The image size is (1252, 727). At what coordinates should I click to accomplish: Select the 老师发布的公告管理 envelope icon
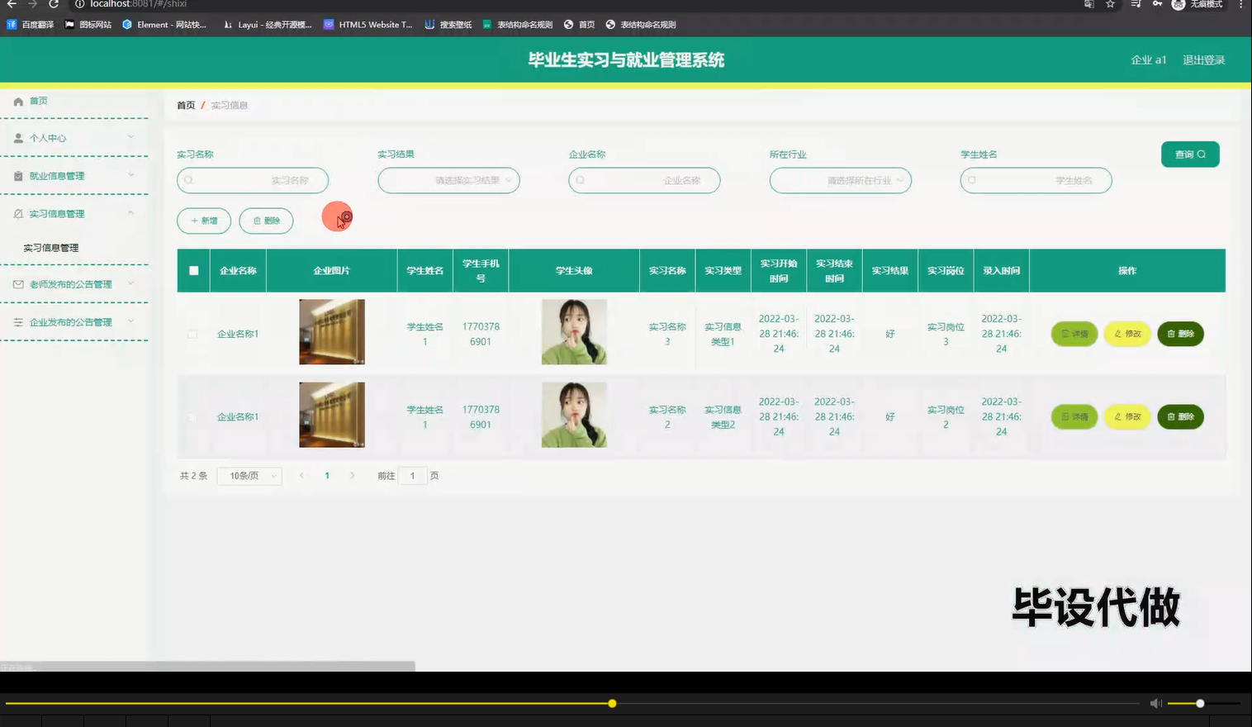pos(18,283)
